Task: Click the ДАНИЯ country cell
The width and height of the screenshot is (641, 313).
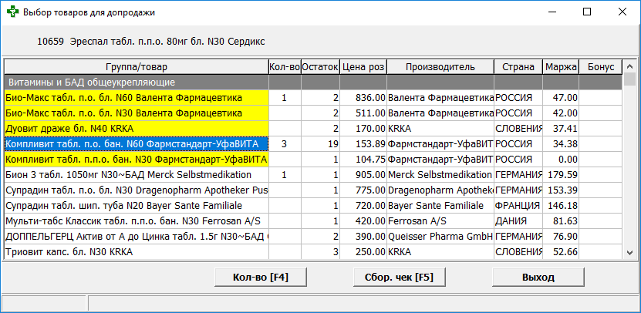Action: point(518,221)
